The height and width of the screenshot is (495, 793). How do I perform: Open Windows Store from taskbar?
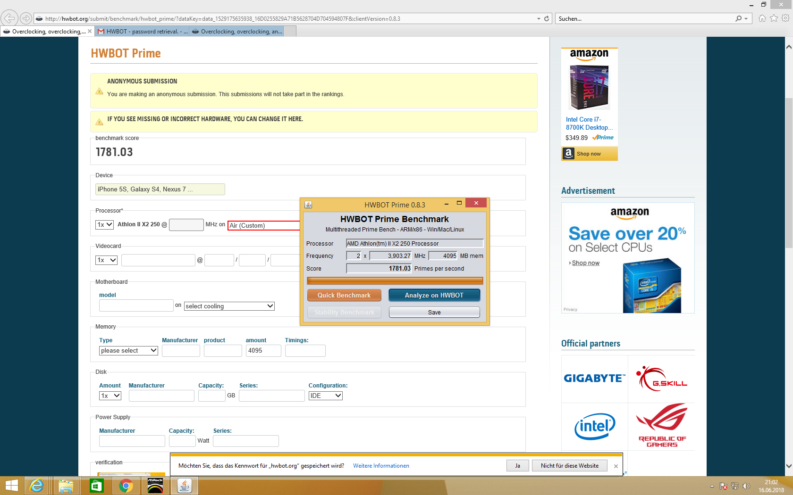coord(96,486)
